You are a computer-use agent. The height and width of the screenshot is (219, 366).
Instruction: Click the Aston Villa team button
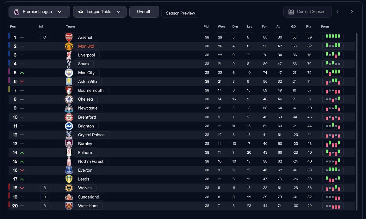(88, 81)
